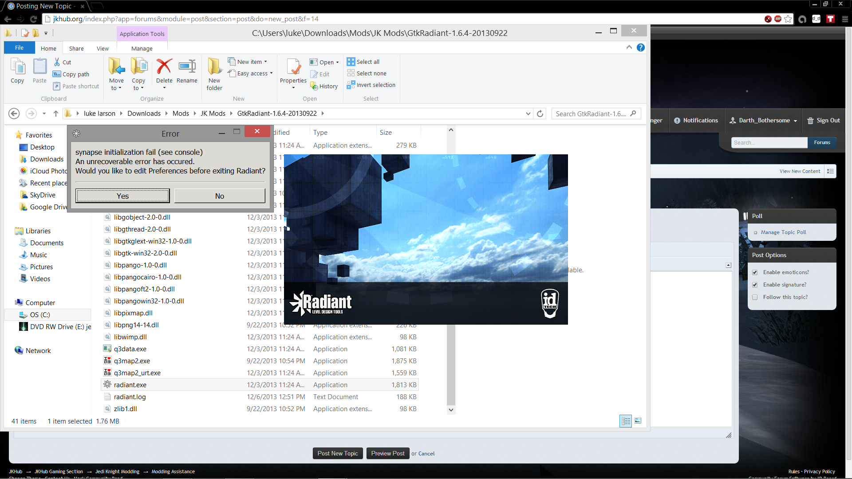Toggle Enable emoticons checkbox
852x479 pixels.
(755, 272)
